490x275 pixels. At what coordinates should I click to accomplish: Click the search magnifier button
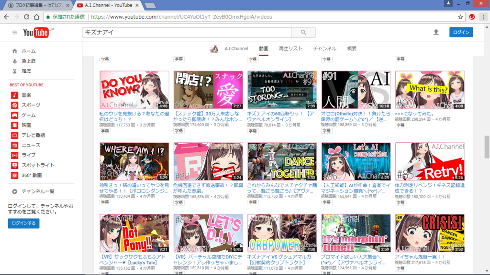(x=303, y=32)
